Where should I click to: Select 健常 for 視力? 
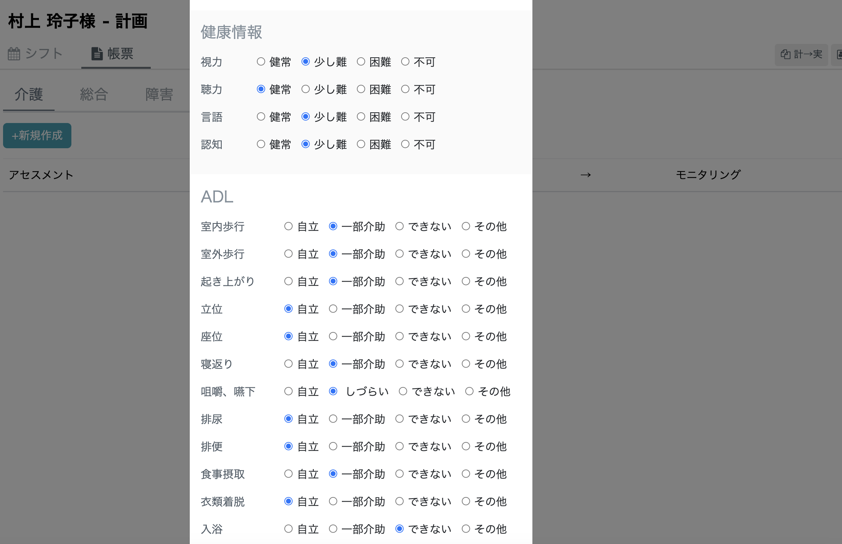261,62
